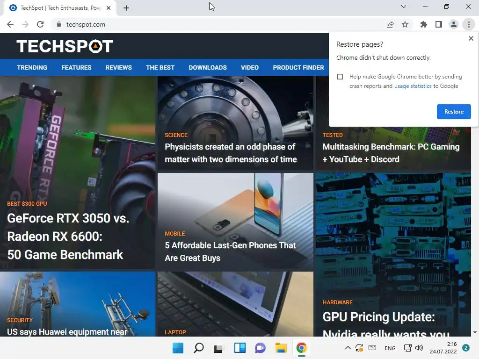Open the DOWNLOADS nav item
This screenshot has height=359, width=479.
click(208, 67)
